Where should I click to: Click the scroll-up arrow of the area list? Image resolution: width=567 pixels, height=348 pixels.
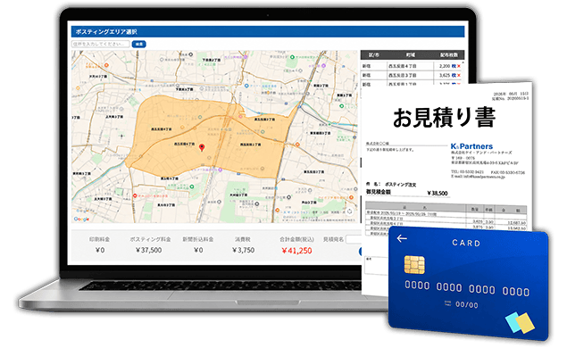[463, 62]
